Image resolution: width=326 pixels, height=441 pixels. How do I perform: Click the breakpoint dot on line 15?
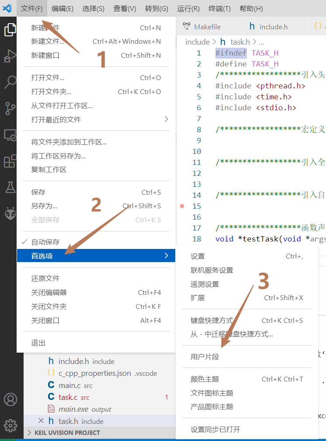click(182, 206)
